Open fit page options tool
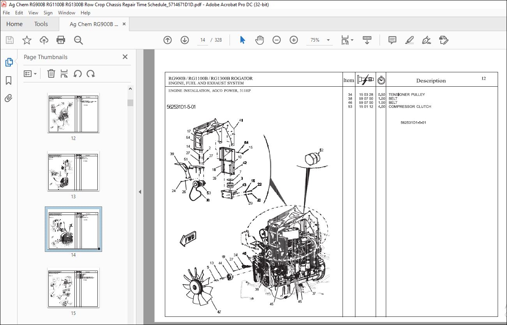Screen dimensions: 507x325 347,40
